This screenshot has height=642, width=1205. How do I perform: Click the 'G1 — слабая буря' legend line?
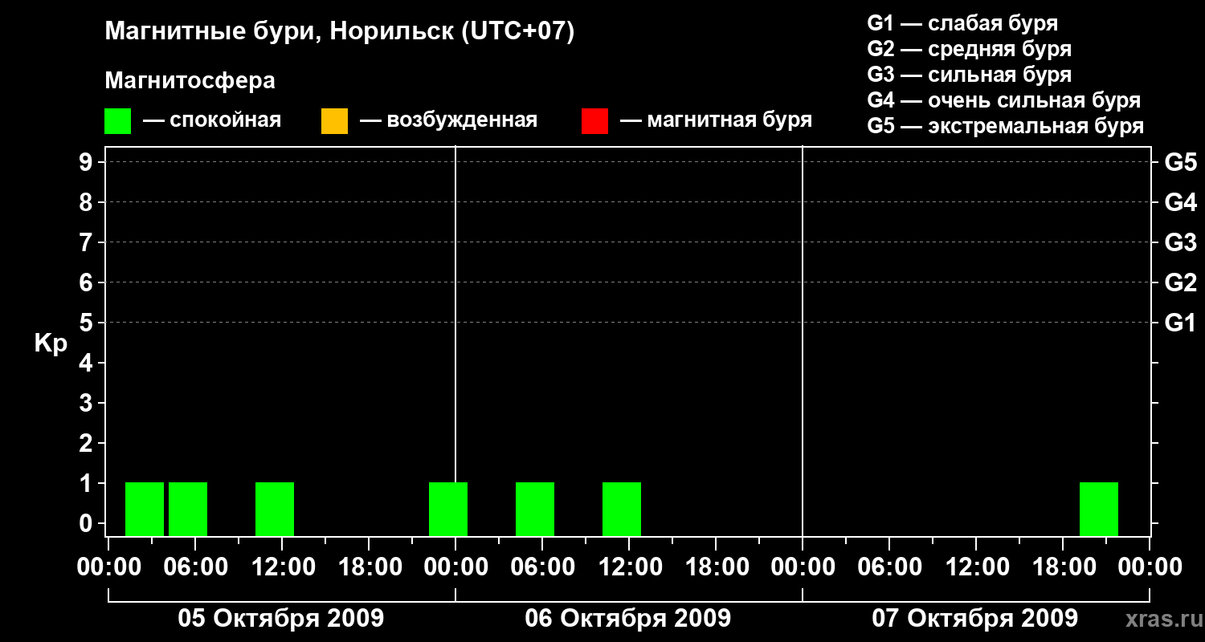tap(962, 22)
